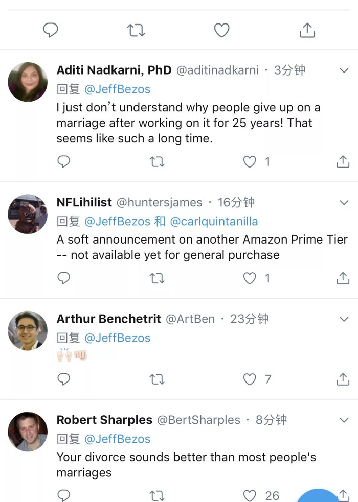
Task: Reply to Arthur Benchetrit's tweet
Action: [63, 379]
